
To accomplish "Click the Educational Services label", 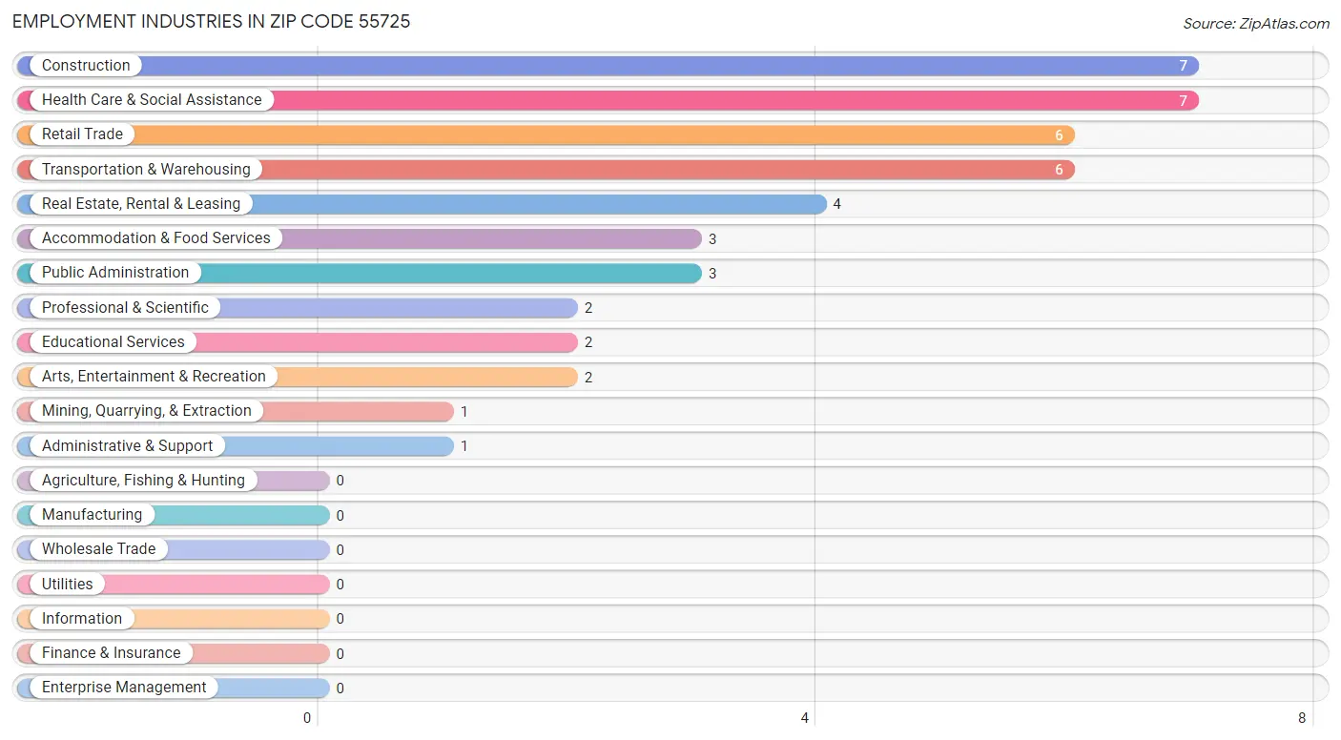I will [x=113, y=342].
